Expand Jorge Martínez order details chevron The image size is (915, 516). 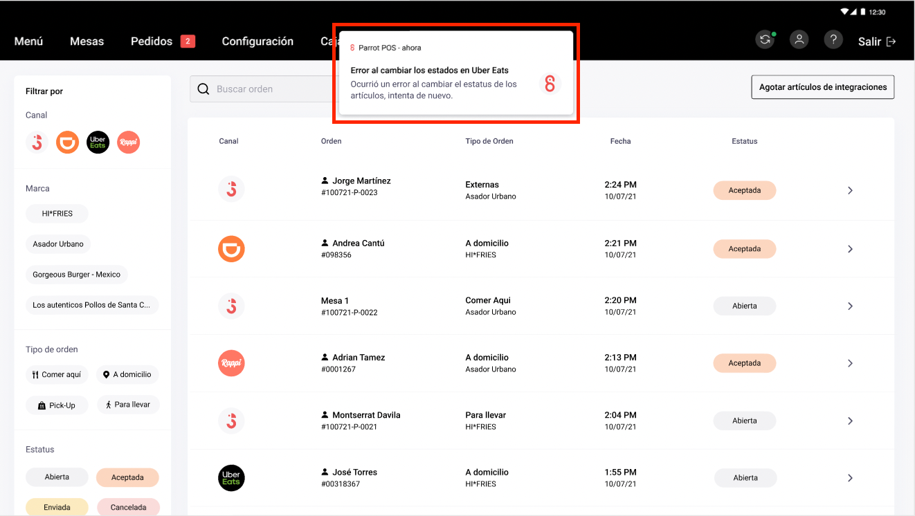pyautogui.click(x=850, y=190)
